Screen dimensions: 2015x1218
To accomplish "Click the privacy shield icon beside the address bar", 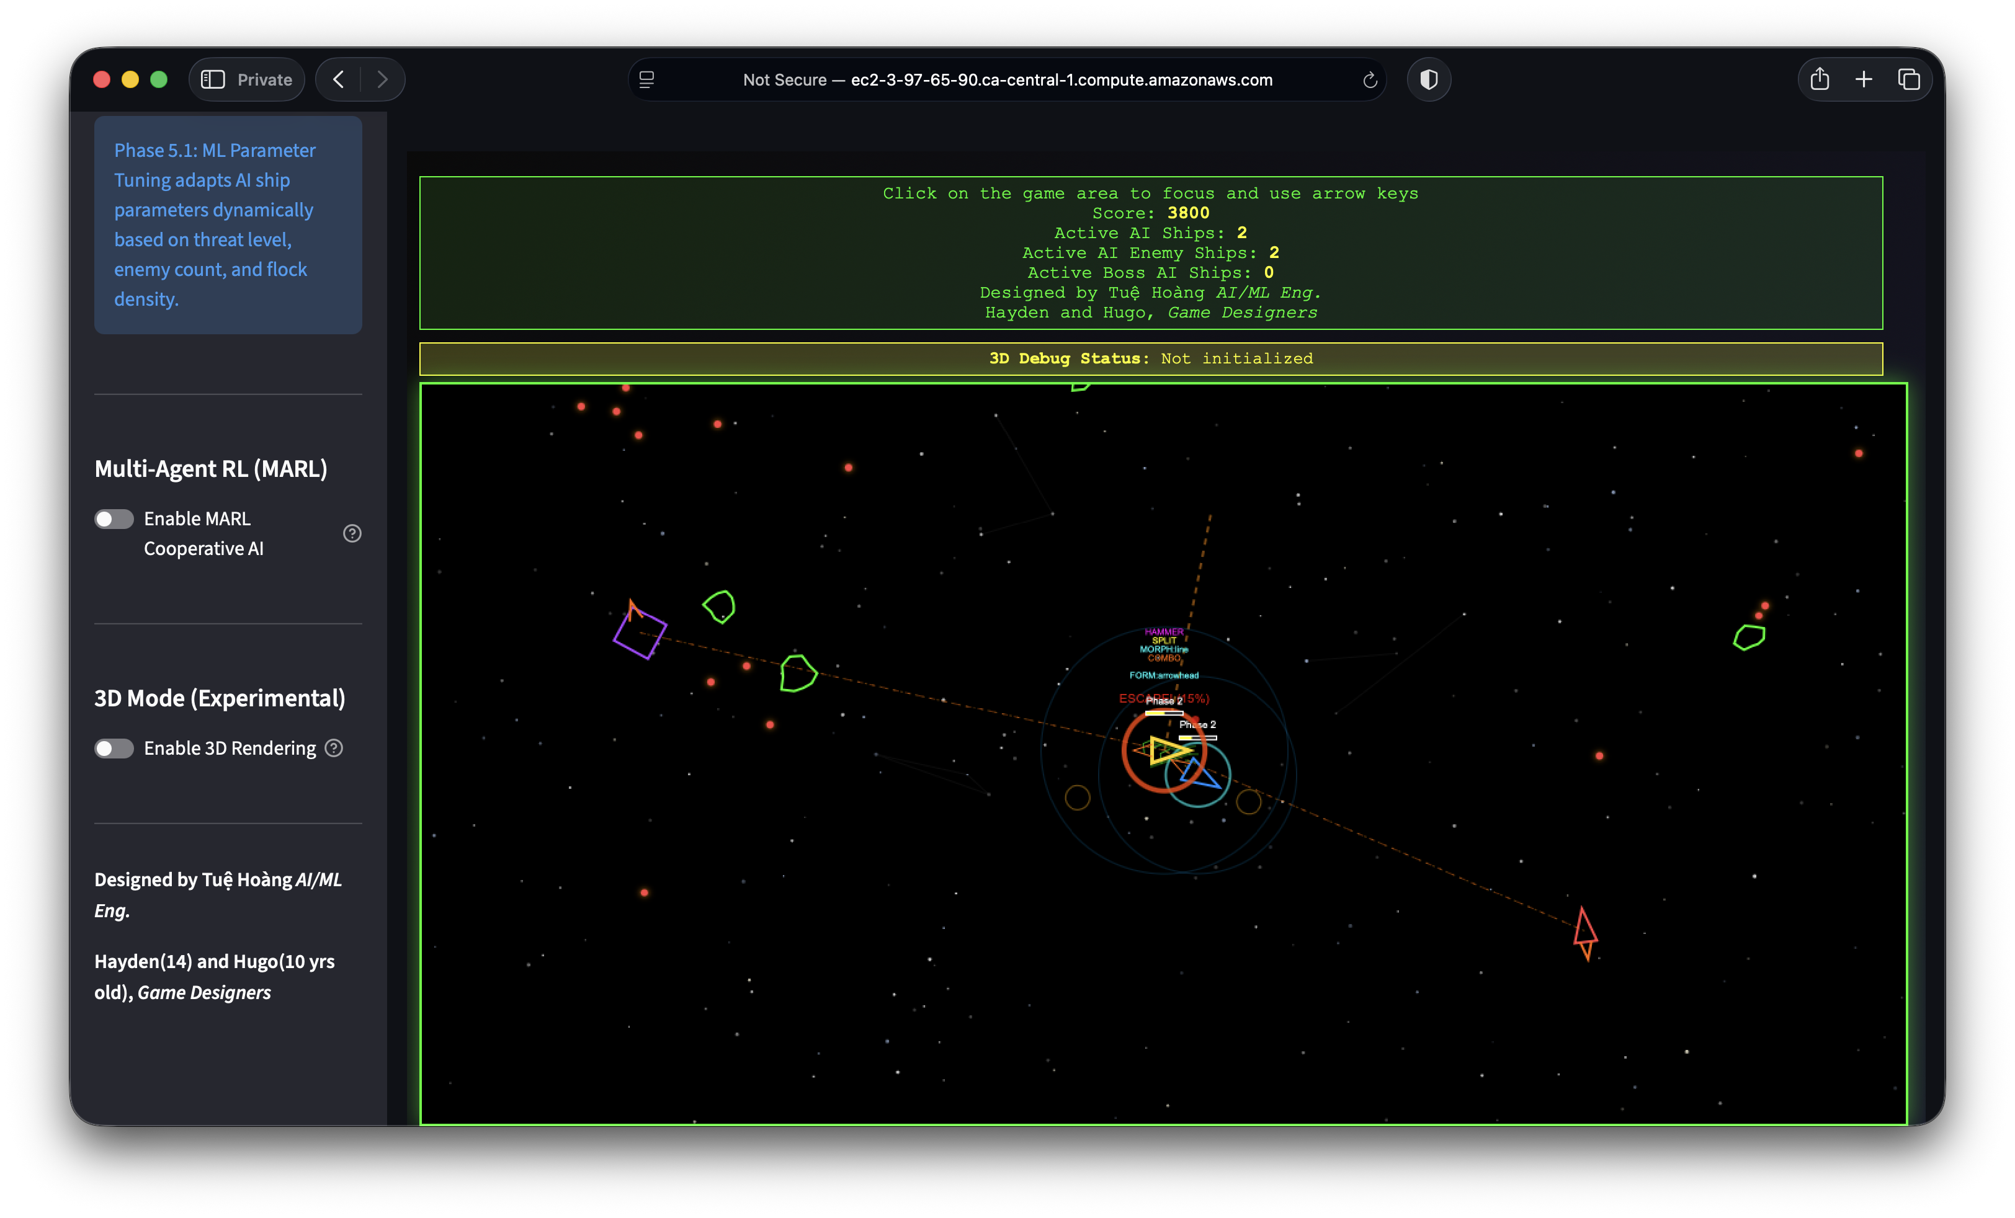I will (1429, 79).
